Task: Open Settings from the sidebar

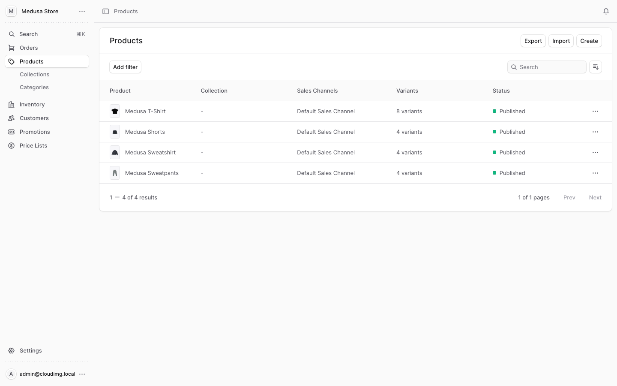Action: click(47, 350)
